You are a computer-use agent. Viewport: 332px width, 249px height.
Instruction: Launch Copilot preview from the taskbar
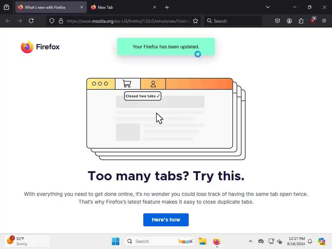click(x=322, y=241)
